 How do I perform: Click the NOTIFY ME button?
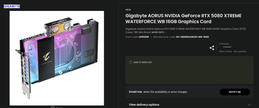(x=235, y=92)
